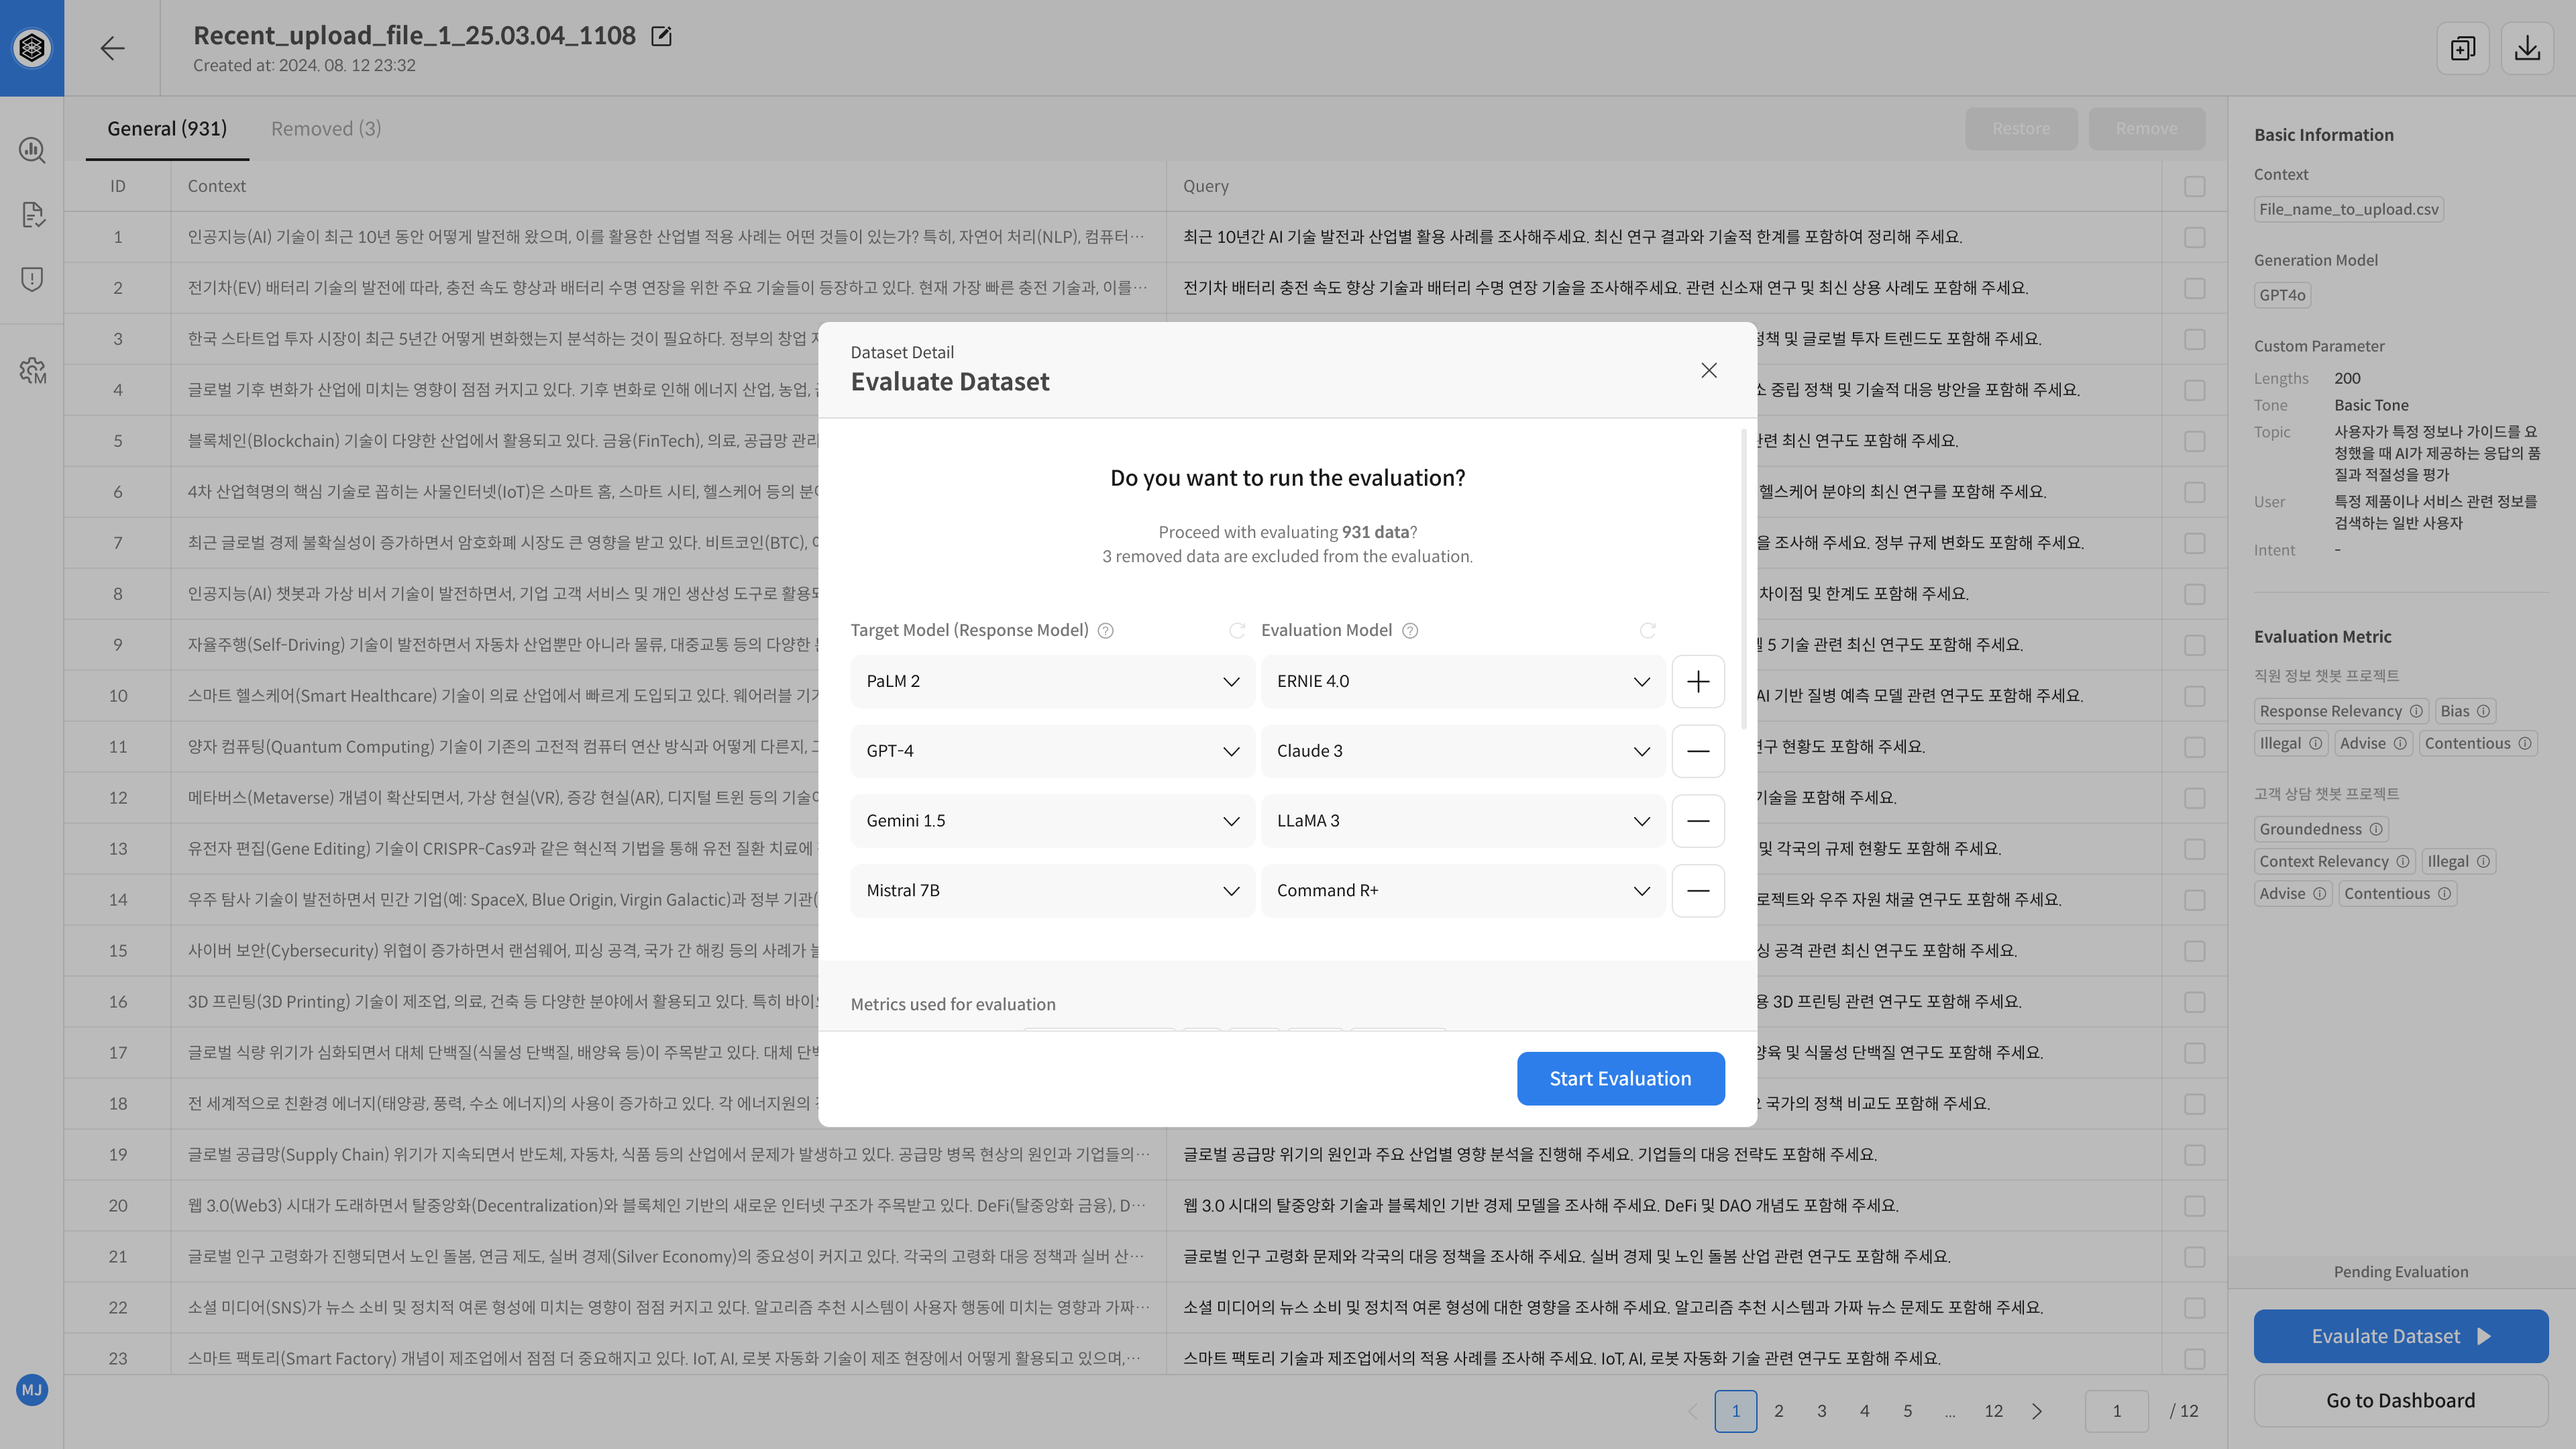Click Go to Dashboard button
Viewport: 2576px width, 1449px height.
[x=2401, y=1400]
